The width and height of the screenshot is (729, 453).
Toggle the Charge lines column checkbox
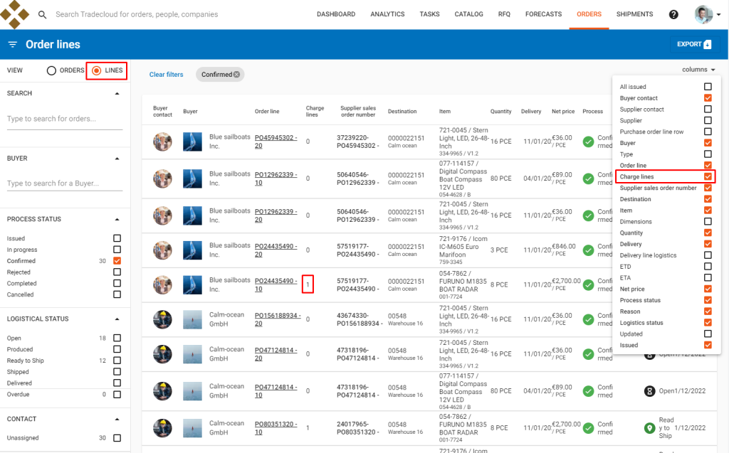point(708,176)
